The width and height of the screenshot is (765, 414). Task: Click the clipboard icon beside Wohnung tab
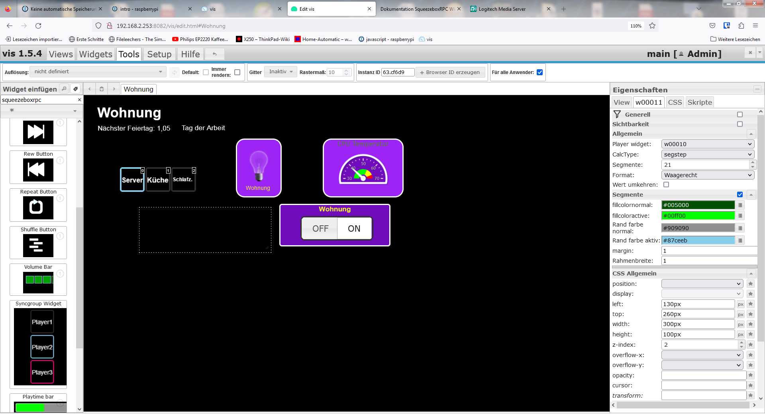pyautogui.click(x=102, y=89)
